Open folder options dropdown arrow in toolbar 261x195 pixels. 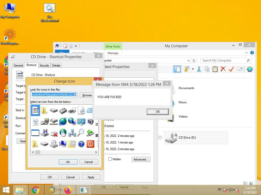click(193, 69)
